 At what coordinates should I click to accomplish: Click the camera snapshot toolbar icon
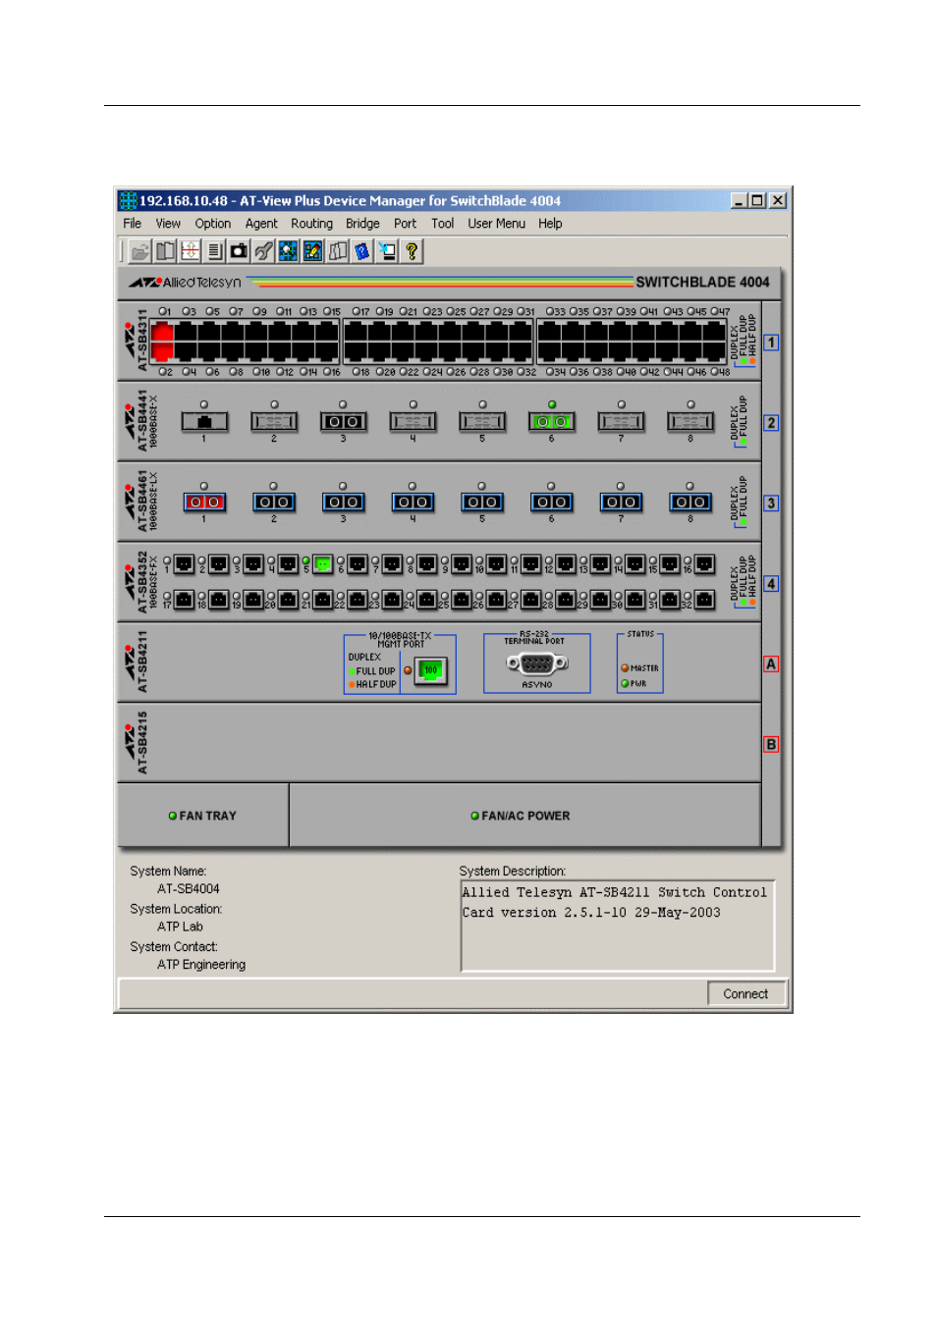tap(239, 251)
